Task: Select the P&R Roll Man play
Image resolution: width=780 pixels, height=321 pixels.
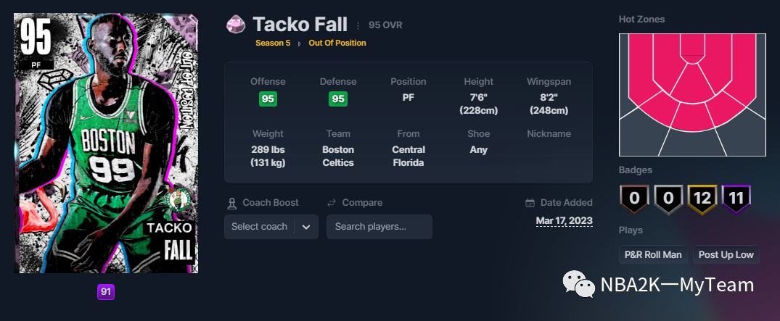Action: [x=653, y=254]
